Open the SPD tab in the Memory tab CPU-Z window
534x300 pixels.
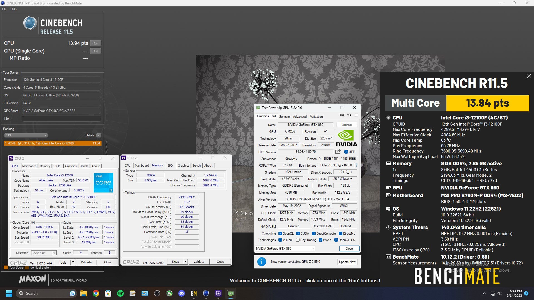click(x=170, y=166)
